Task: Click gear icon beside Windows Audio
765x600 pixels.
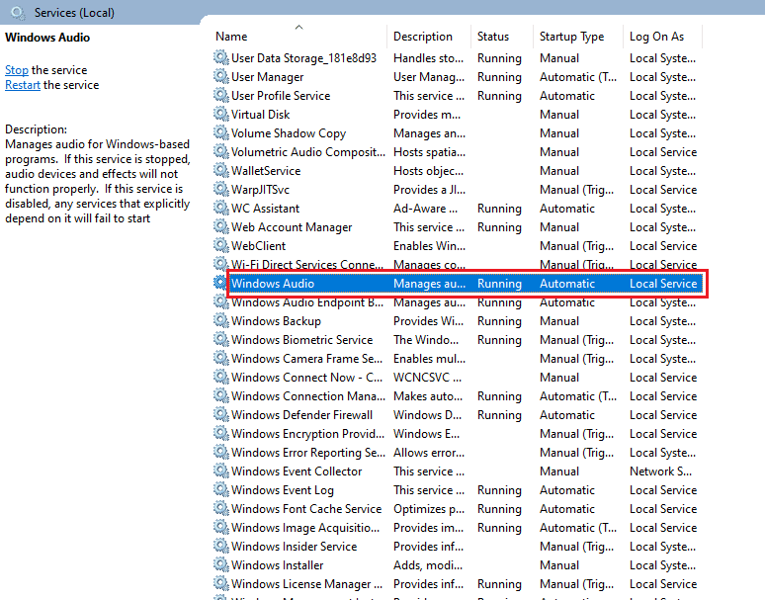Action: point(220,283)
